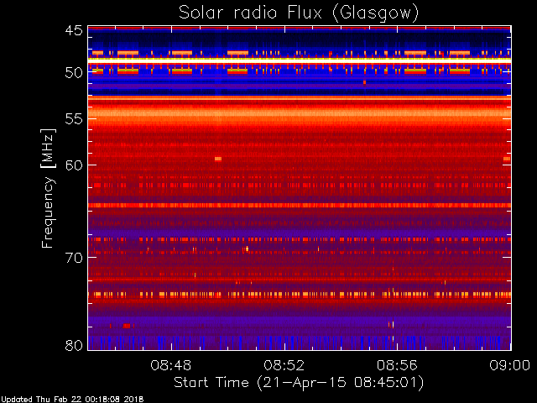Click the 70 frequency tick label
Viewport: 537px width, 403px height.
74,258
